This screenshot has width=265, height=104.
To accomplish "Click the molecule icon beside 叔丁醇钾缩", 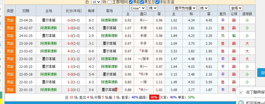I will [x=241, y=92].
